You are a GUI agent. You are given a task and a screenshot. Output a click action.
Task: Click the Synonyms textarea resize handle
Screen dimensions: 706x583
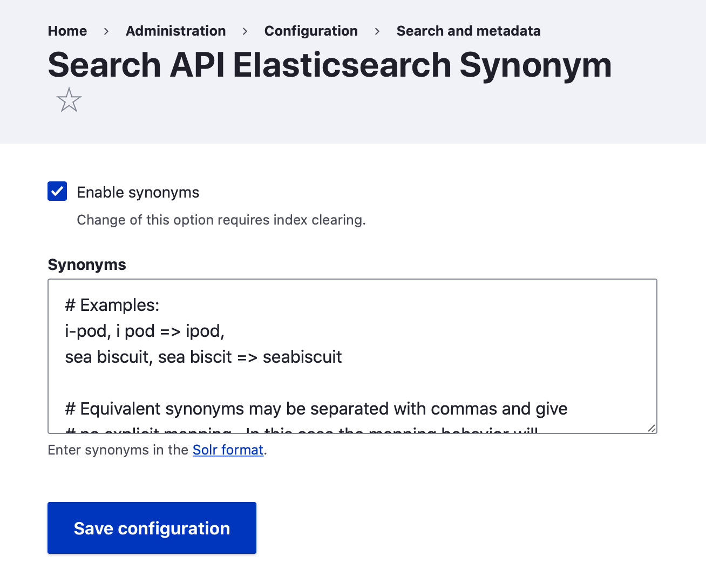pos(651,428)
